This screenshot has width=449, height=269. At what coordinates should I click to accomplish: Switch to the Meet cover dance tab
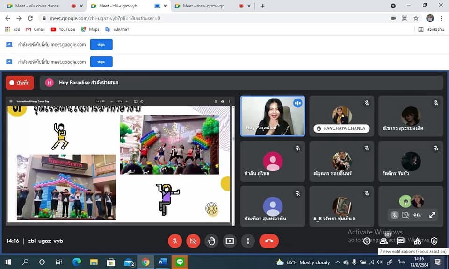click(40, 6)
